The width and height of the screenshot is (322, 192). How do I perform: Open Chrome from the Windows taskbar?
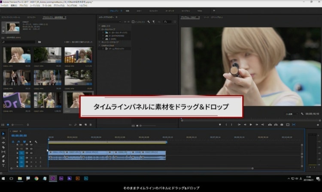(36, 178)
